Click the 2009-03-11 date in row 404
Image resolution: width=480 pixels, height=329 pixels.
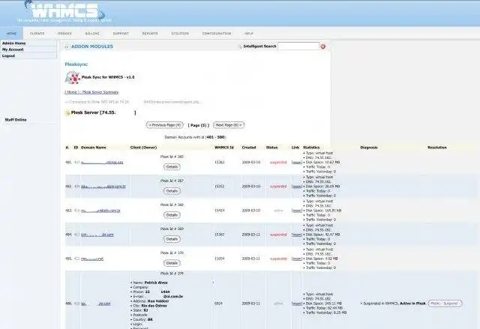pyautogui.click(x=251, y=235)
